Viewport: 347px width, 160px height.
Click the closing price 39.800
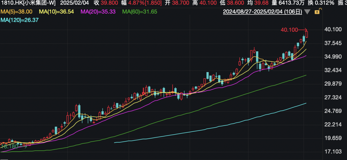point(110,3)
